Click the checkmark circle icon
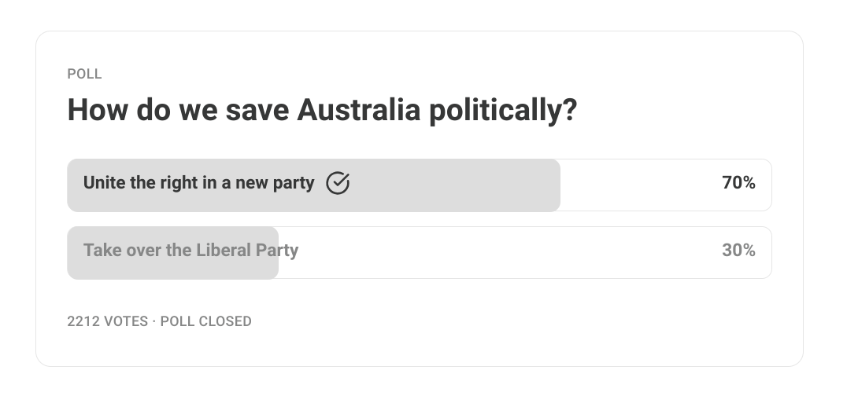This screenshot has height=403, width=847. click(x=338, y=183)
